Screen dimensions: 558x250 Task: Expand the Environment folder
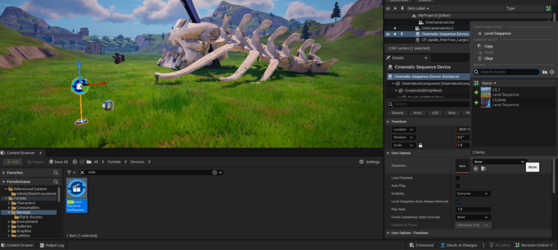(9, 222)
